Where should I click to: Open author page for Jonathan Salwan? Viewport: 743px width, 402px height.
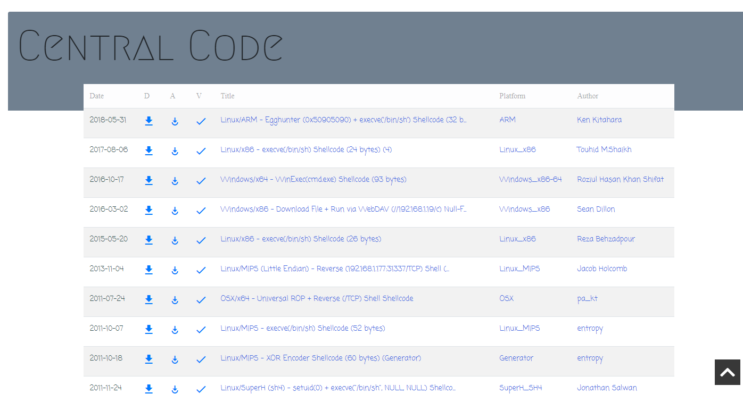click(x=607, y=388)
